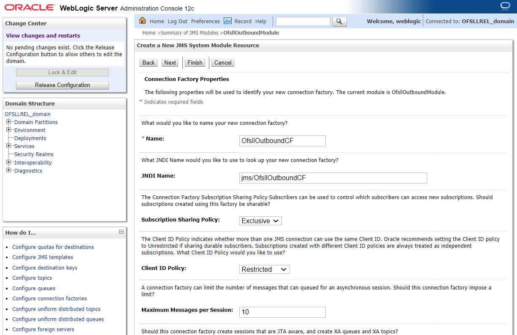Image resolution: width=517 pixels, height=335 pixels.
Task: Click the Back button
Action: pyautogui.click(x=149, y=62)
